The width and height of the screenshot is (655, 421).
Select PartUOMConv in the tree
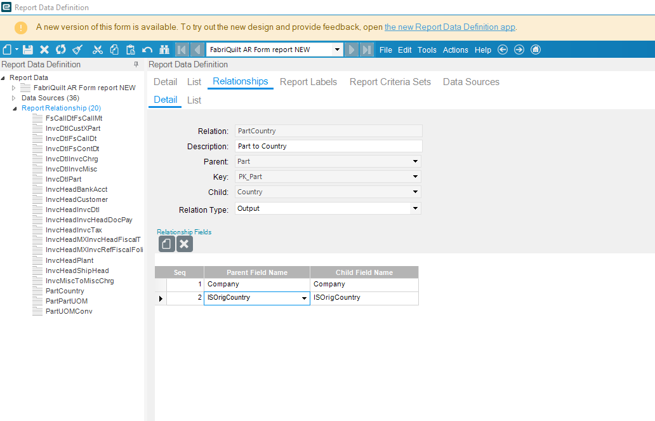(69, 311)
